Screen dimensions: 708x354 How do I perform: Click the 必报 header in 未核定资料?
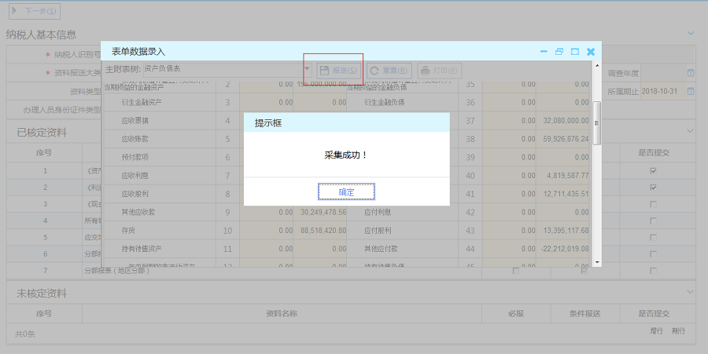pyautogui.click(x=515, y=313)
